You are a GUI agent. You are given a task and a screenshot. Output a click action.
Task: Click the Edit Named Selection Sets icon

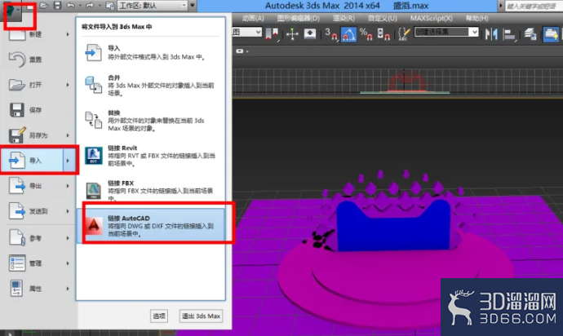pyautogui.click(x=404, y=34)
